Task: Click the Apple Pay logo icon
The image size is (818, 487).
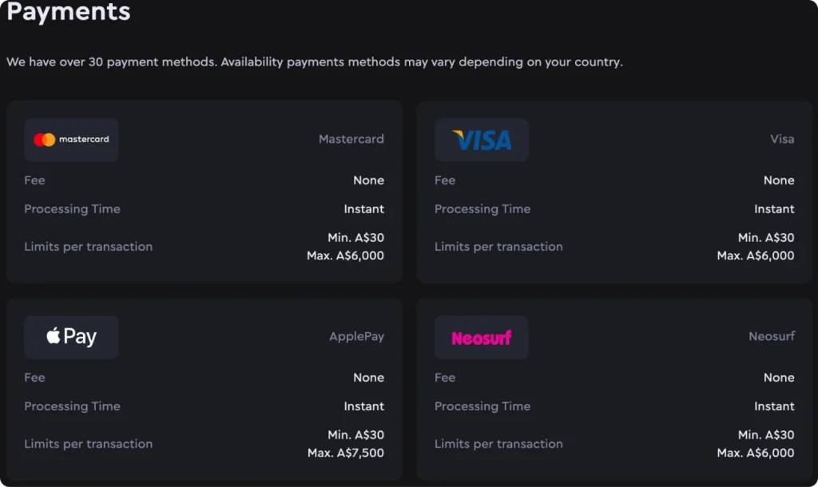Action: 71,337
